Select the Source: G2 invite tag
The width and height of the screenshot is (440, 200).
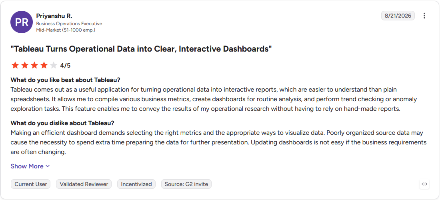tap(186, 184)
